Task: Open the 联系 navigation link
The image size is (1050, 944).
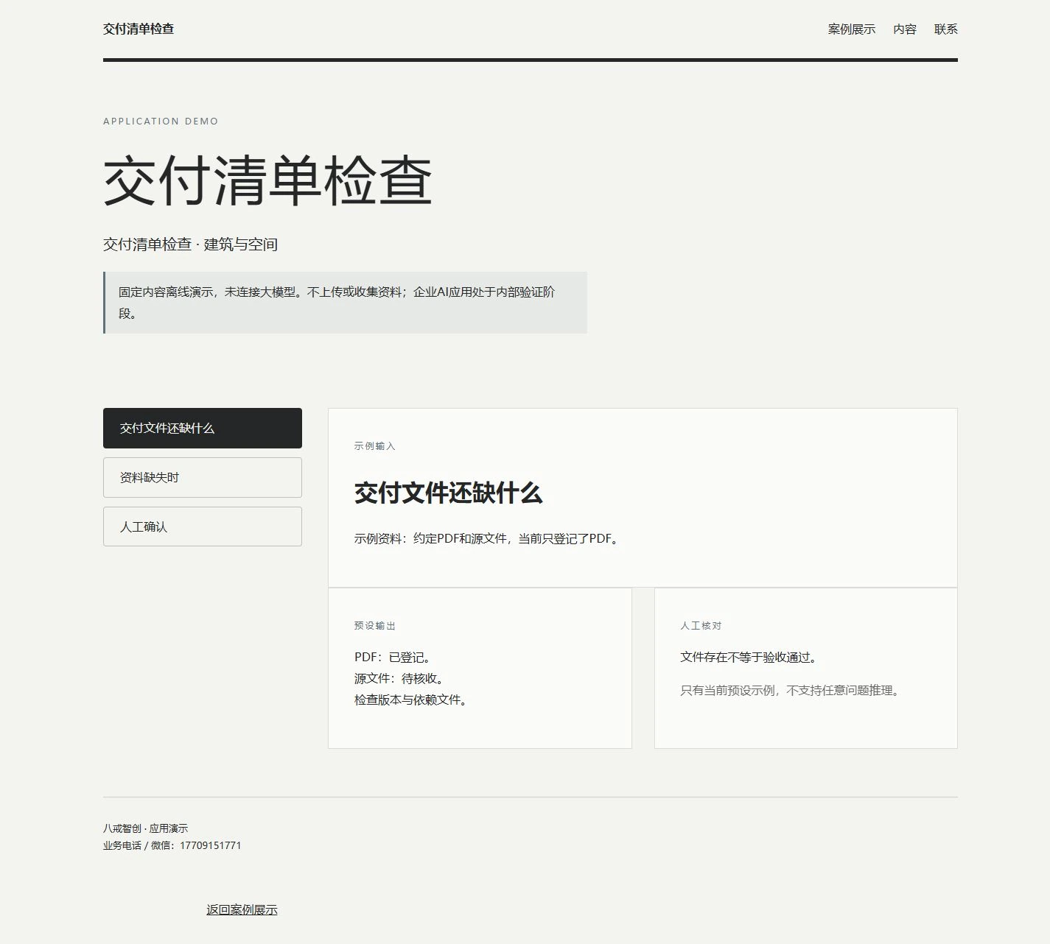Action: pos(946,29)
